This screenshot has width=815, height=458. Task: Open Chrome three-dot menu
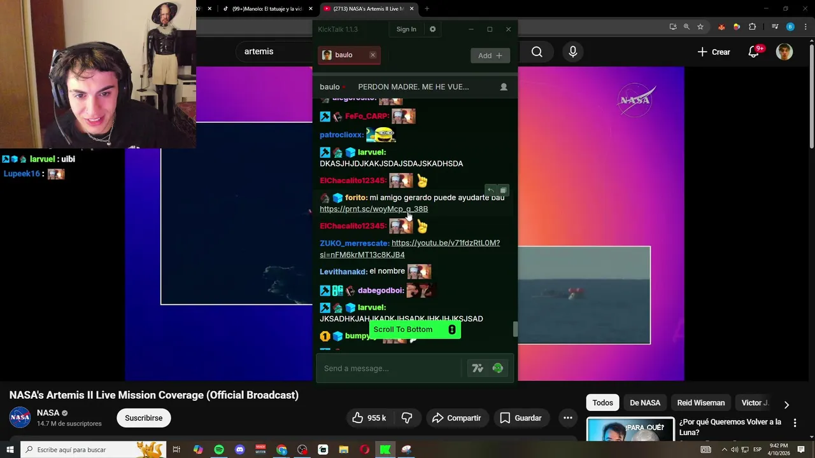point(805,27)
